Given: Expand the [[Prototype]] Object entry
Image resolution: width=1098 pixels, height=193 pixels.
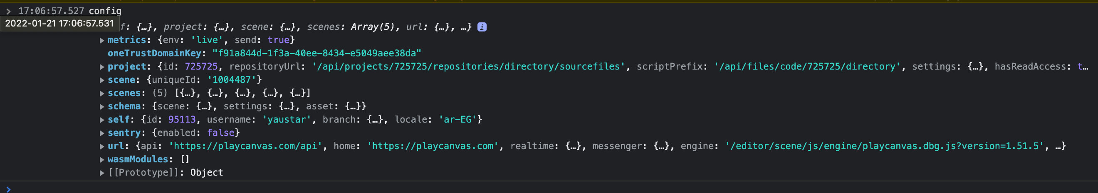Looking at the screenshot, I should point(102,173).
